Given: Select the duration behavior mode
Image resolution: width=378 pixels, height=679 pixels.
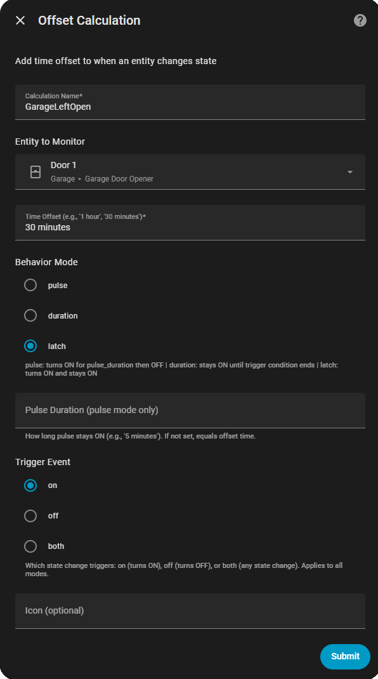Looking at the screenshot, I should pos(30,315).
